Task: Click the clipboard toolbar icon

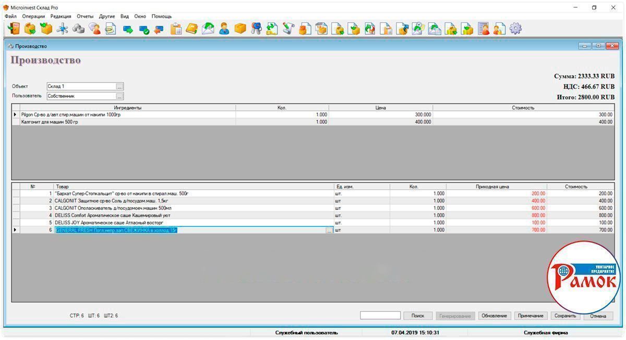Action: (x=176, y=29)
